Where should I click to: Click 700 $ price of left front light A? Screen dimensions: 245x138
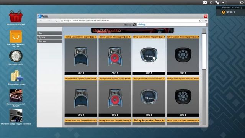(149, 73)
